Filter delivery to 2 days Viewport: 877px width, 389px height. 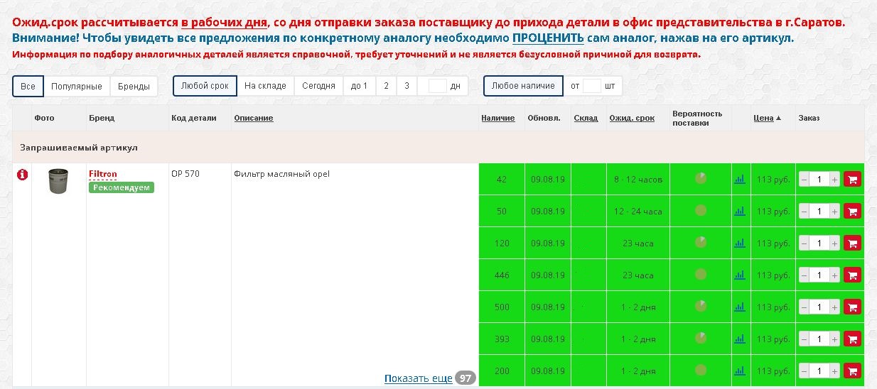click(386, 86)
